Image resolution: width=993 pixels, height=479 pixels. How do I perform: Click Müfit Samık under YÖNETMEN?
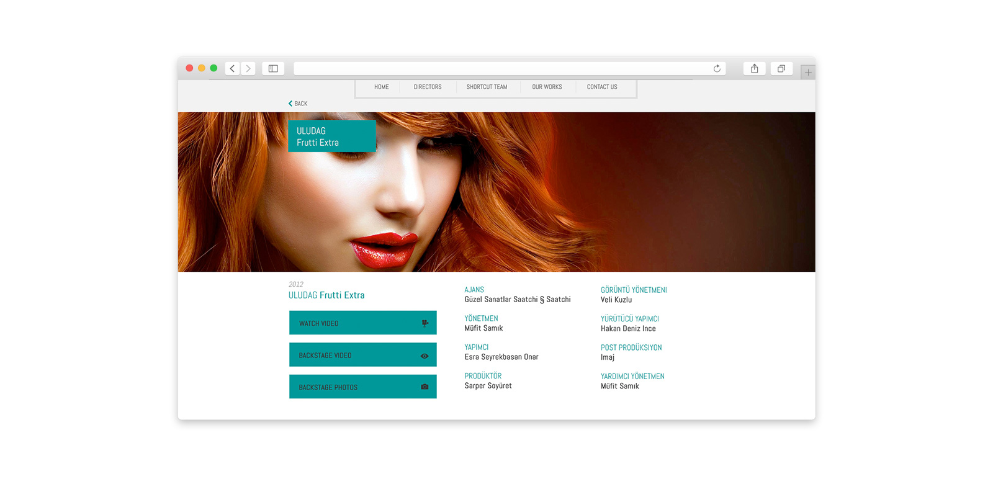point(484,328)
